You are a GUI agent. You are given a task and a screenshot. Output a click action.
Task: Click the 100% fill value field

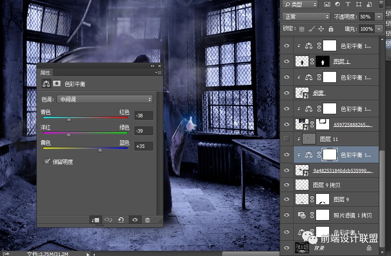(x=366, y=29)
